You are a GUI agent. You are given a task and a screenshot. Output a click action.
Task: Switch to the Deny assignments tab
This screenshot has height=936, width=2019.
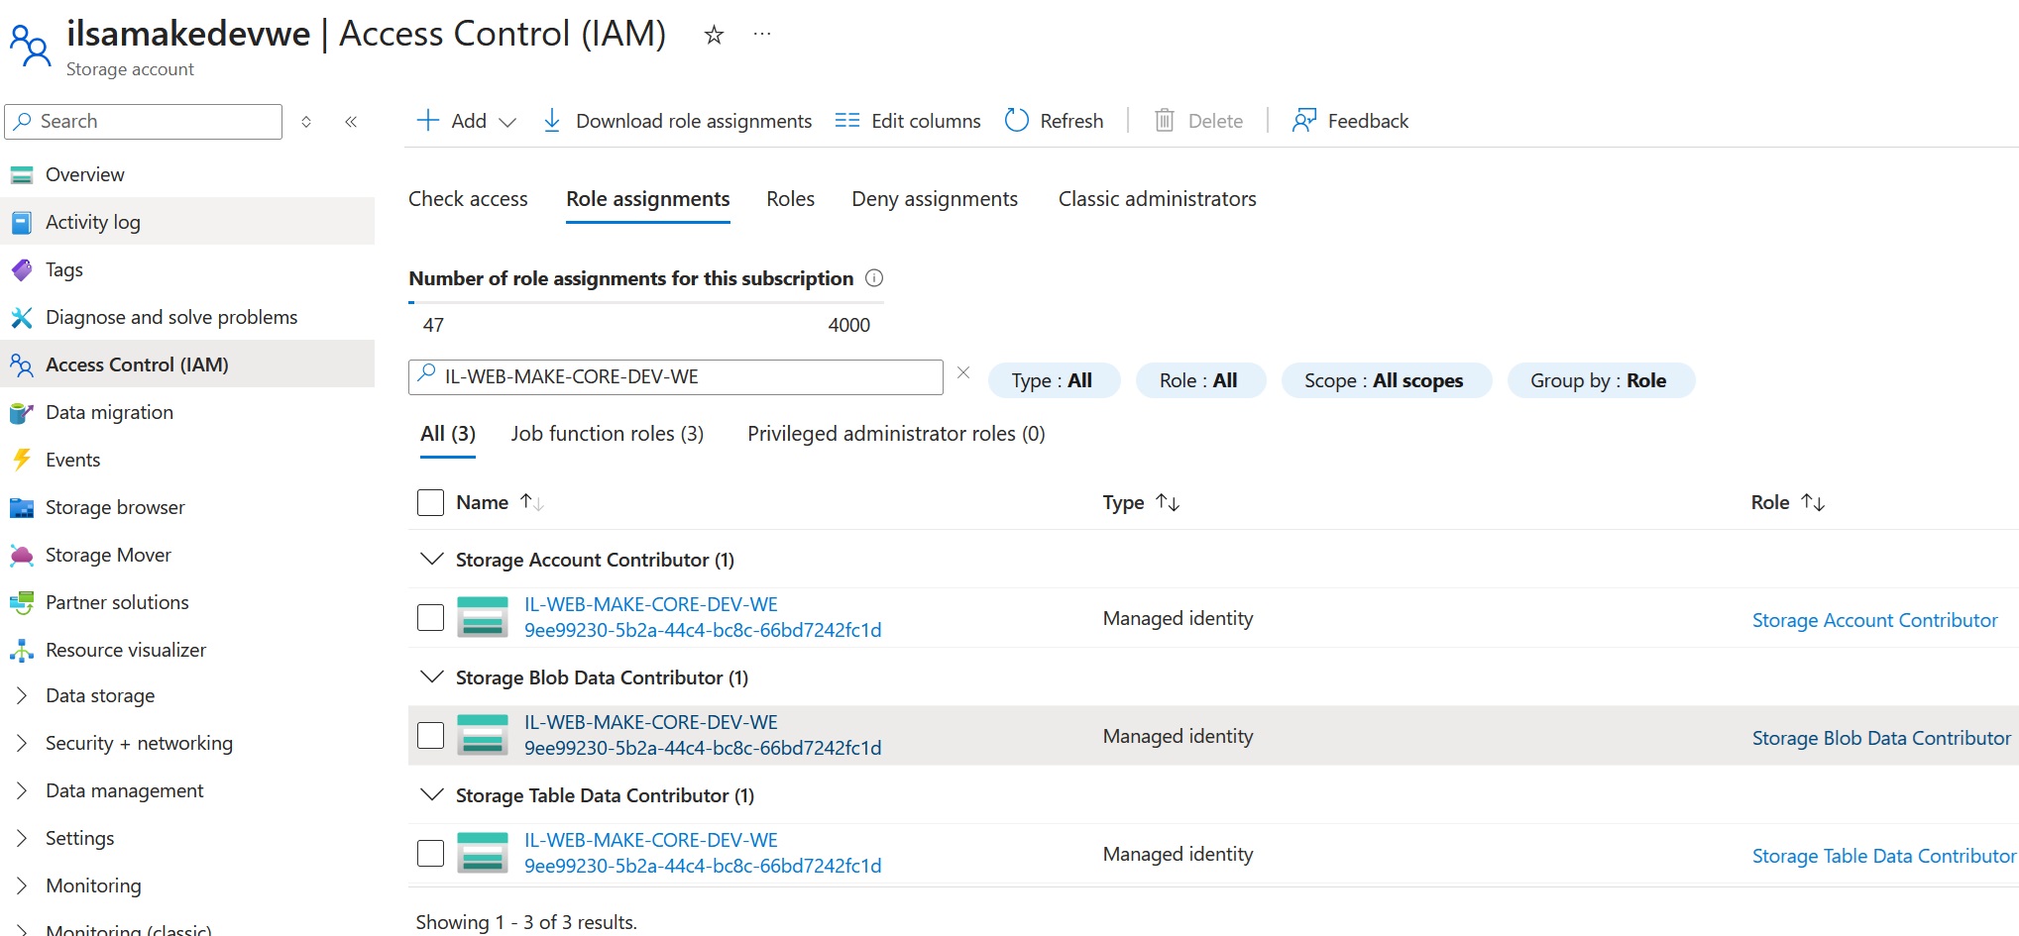934,199
